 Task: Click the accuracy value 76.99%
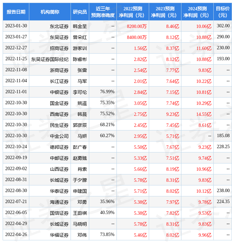click(x=107, y=92)
